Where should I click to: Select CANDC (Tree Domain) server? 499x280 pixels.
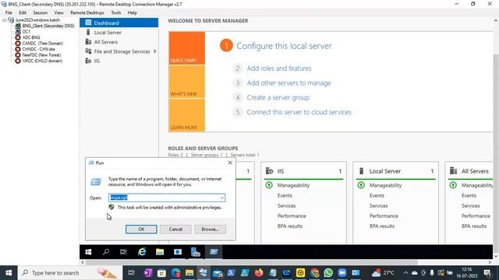pyautogui.click(x=42, y=44)
